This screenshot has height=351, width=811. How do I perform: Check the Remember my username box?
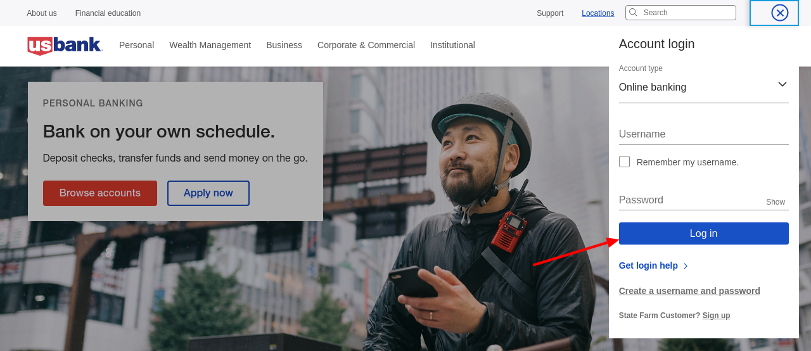[x=625, y=162]
